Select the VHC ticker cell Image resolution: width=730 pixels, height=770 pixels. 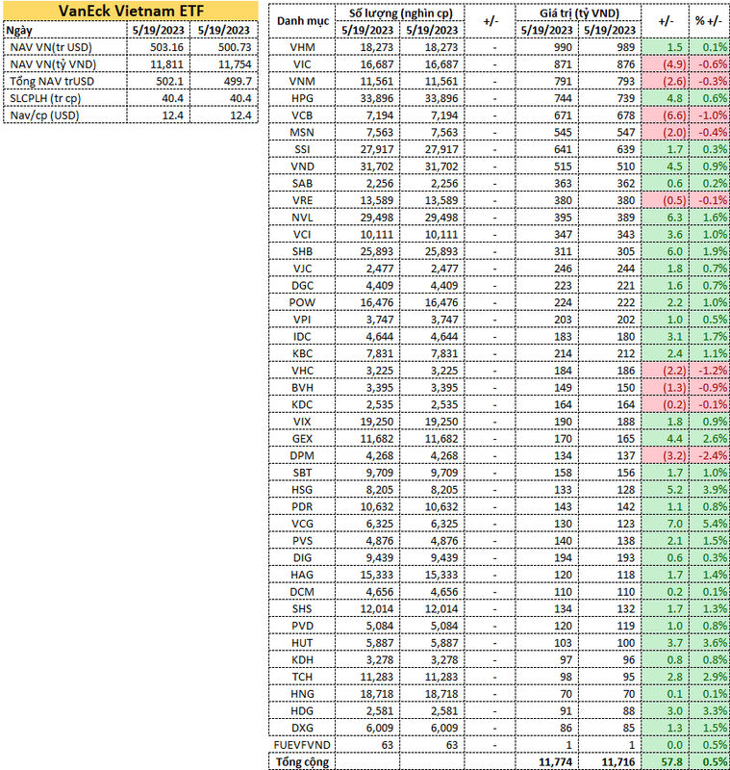pos(302,371)
